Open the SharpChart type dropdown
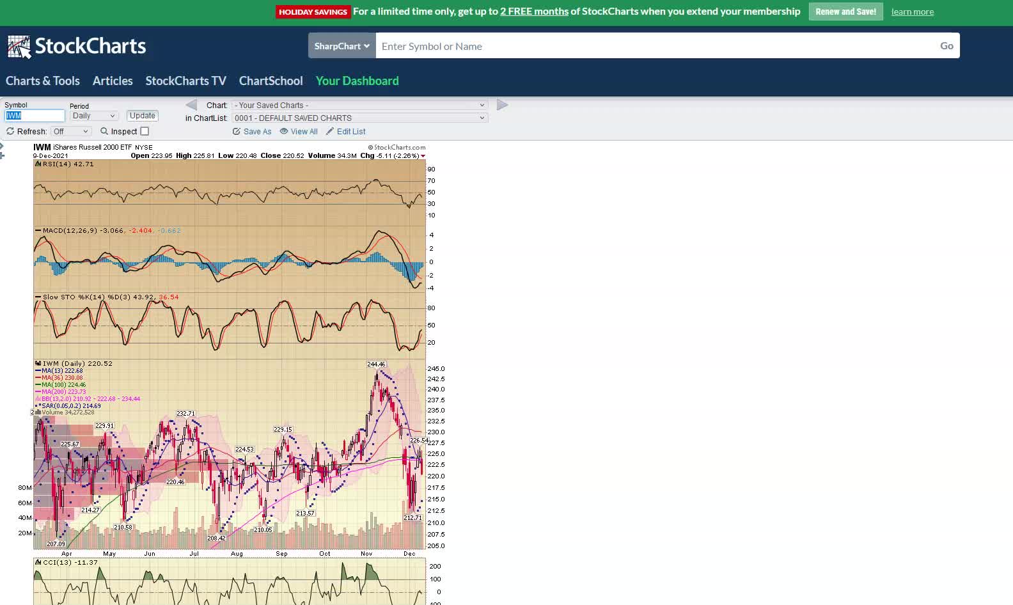This screenshot has width=1013, height=605. click(x=342, y=46)
